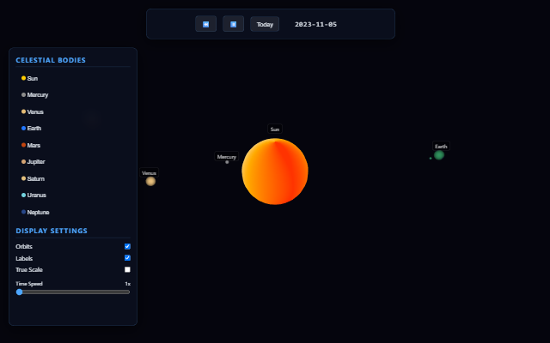Select Jupiter in the celestial bodies list
The height and width of the screenshot is (343, 550).
click(x=73, y=162)
